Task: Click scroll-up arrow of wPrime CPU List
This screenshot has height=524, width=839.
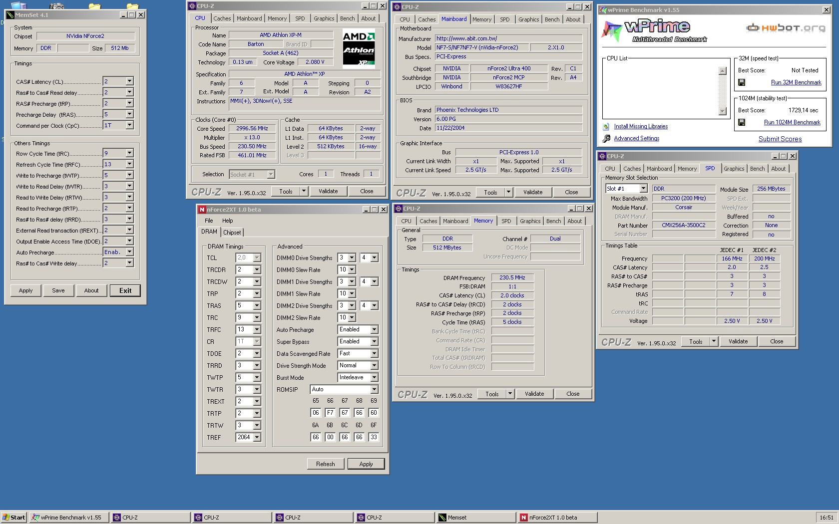Action: pos(722,71)
